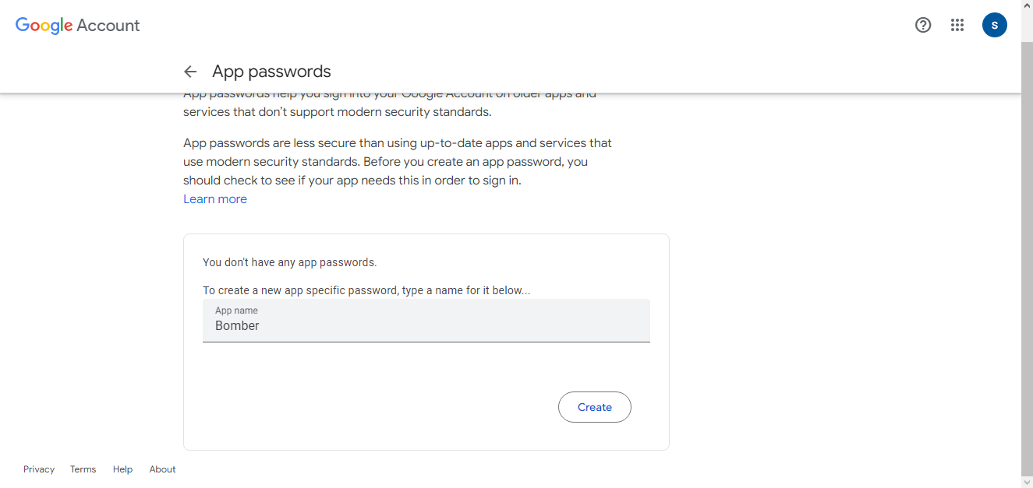Go back using the arrow beside App passwords
The image size is (1033, 488).
190,72
